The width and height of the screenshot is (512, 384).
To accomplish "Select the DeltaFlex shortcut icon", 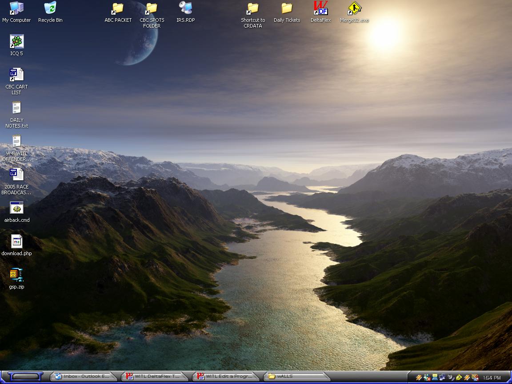I will (320, 8).
